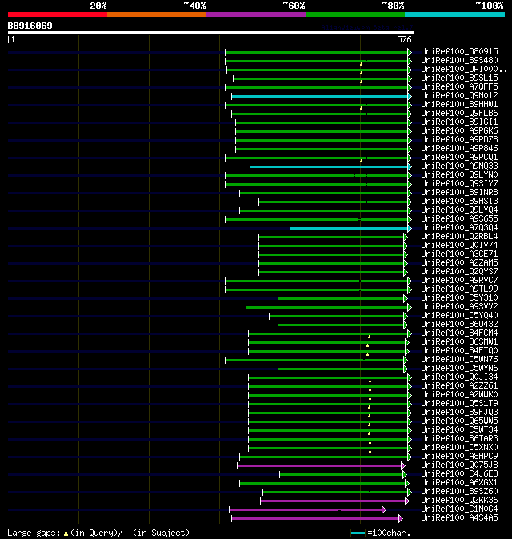Open the UniRef100_B9S480 entry
Screen dimensions: 512x539
pos(459,60)
